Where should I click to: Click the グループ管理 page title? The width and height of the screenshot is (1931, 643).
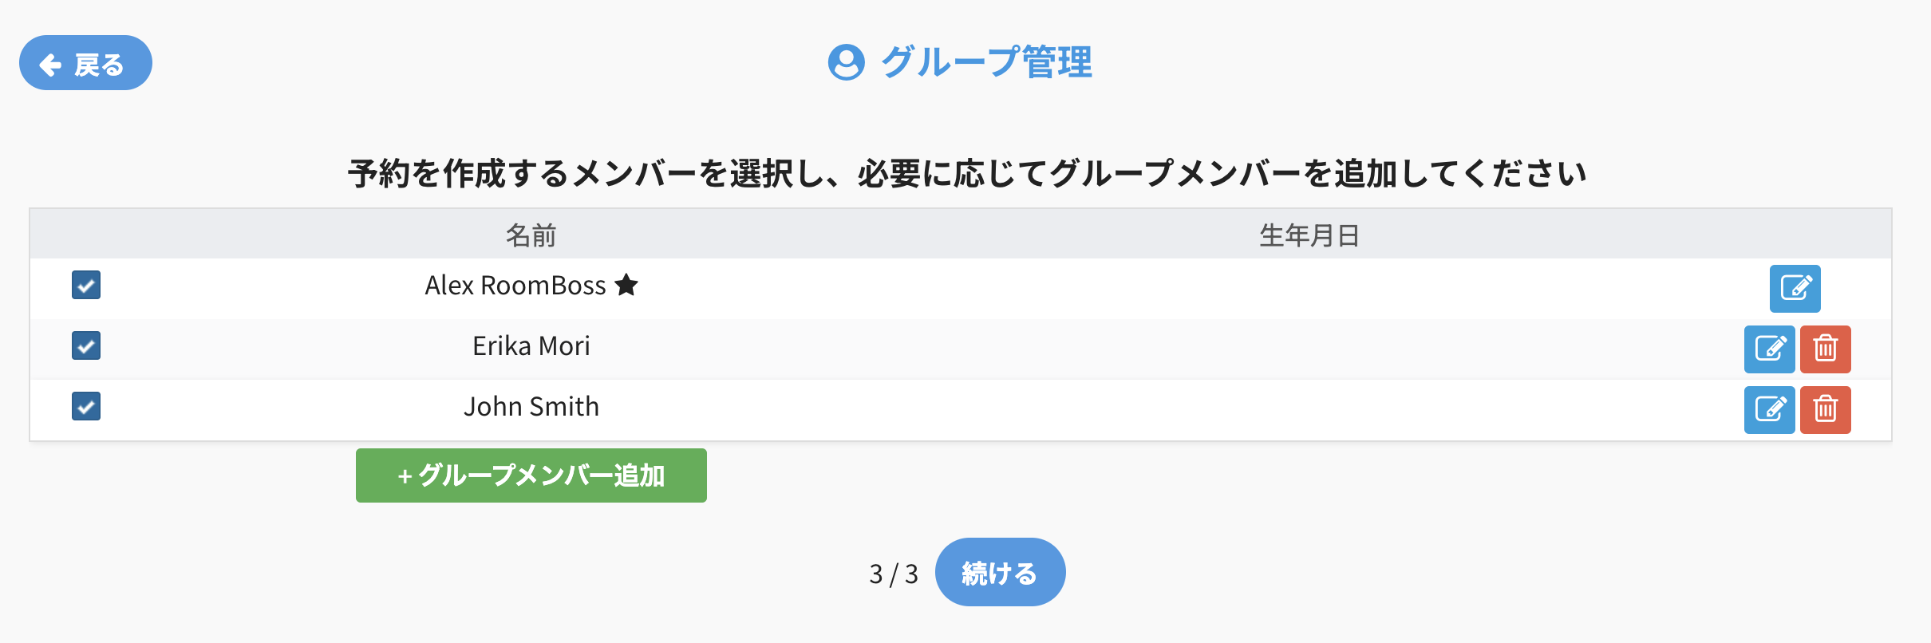click(x=986, y=62)
